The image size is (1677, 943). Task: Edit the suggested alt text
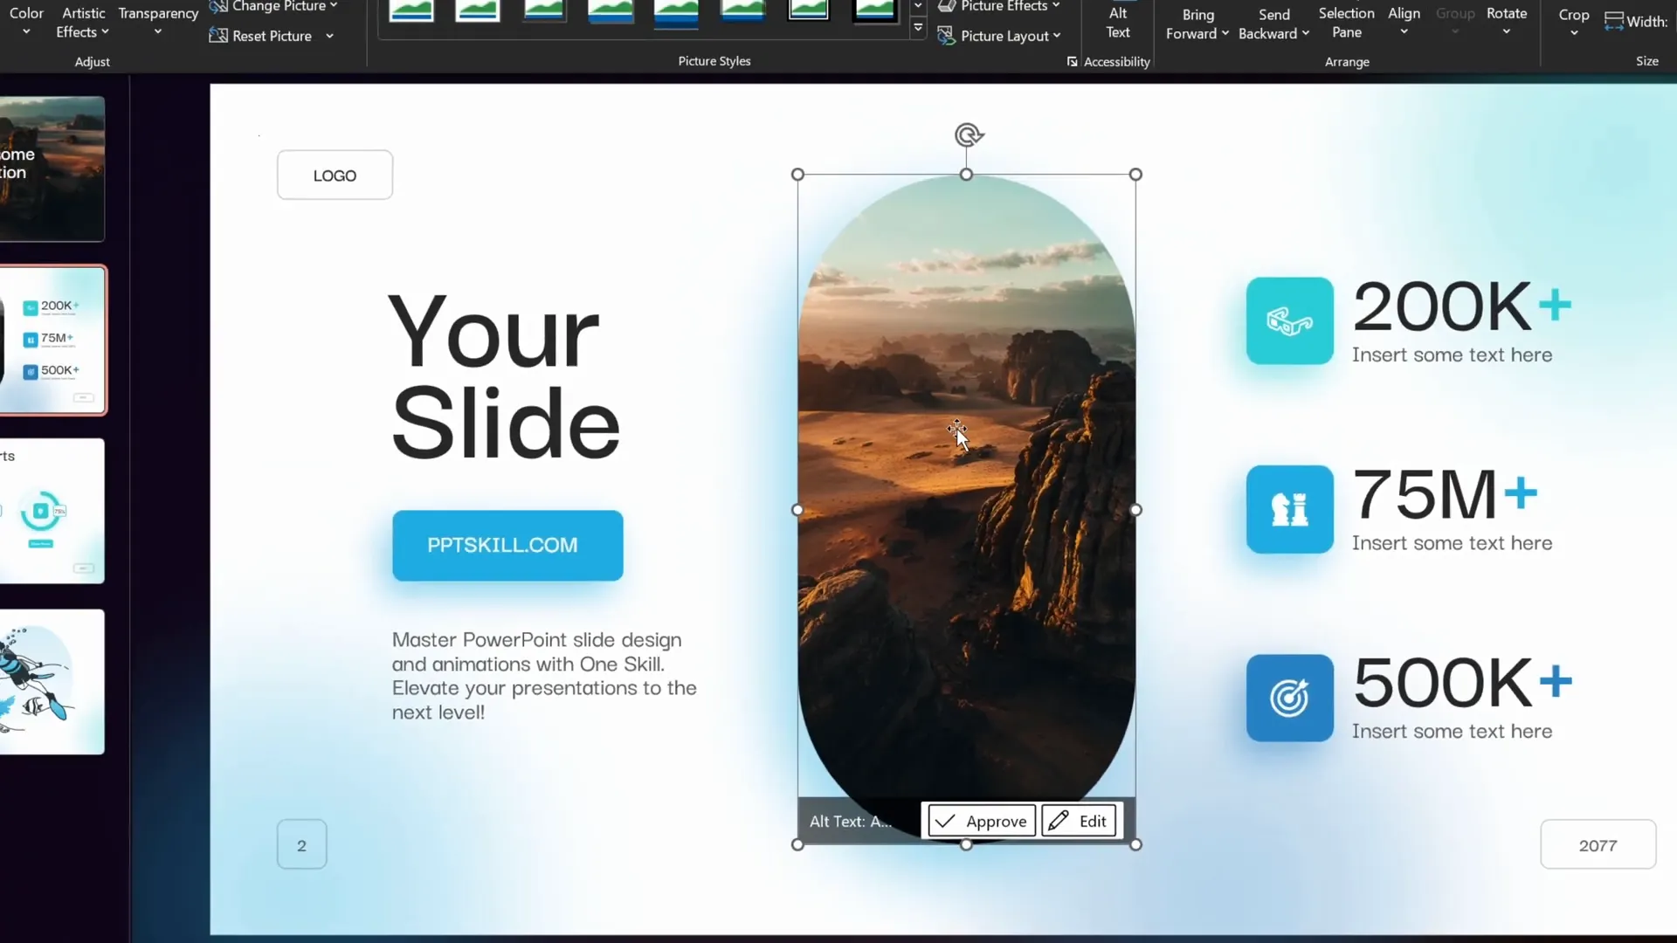click(1079, 821)
